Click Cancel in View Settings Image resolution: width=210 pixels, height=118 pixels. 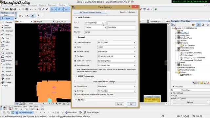click(119, 104)
